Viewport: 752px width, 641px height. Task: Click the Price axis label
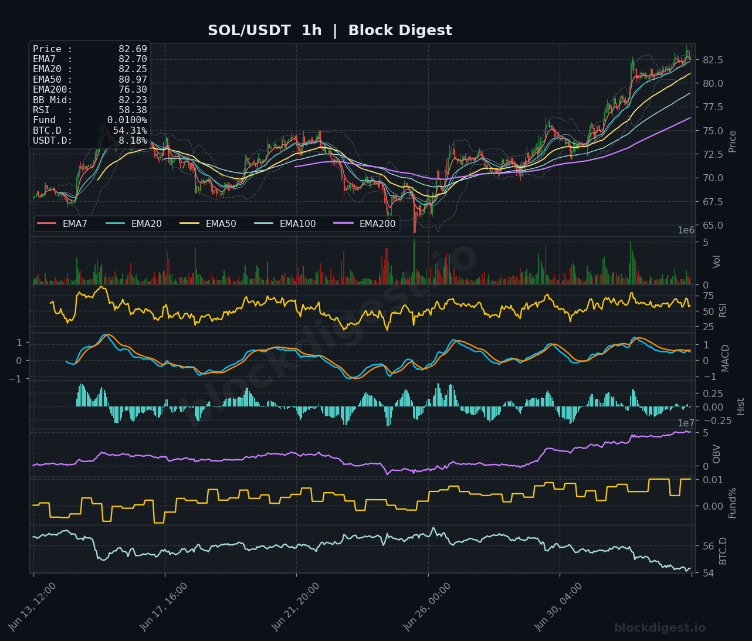[x=732, y=141]
